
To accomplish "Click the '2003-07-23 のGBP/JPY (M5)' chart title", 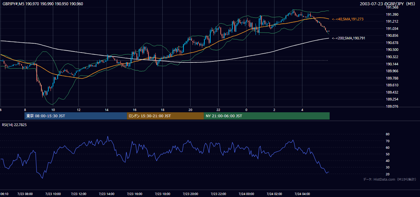I will pyautogui.click(x=388, y=4).
